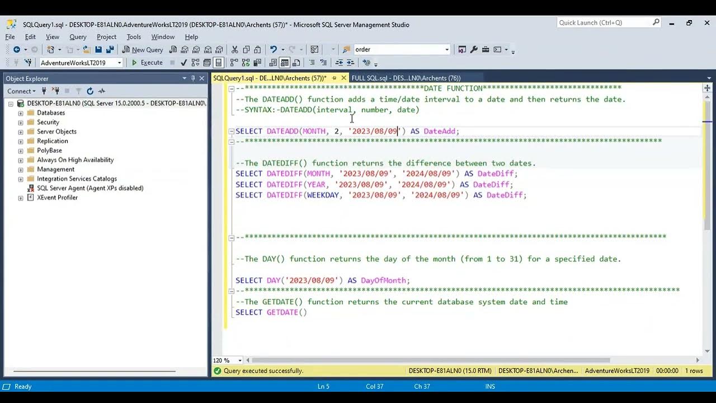Screen dimensions: 716x403
Task: Click the Save file icon
Action: pos(98,49)
